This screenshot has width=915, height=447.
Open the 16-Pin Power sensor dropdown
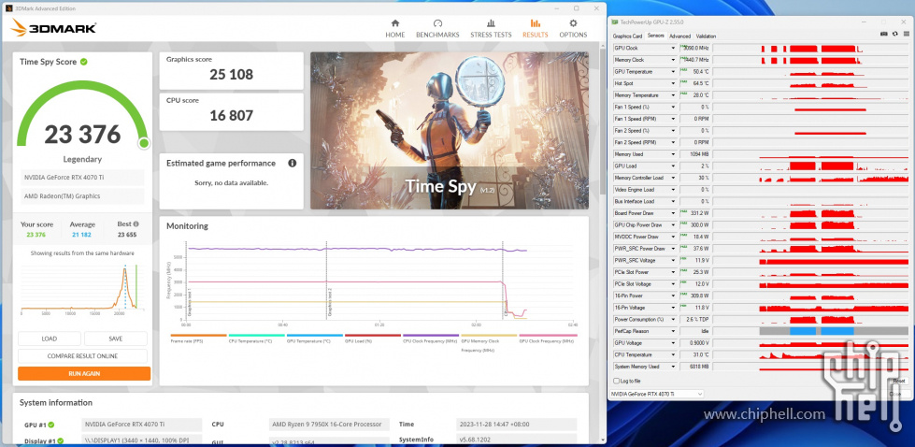(x=673, y=296)
